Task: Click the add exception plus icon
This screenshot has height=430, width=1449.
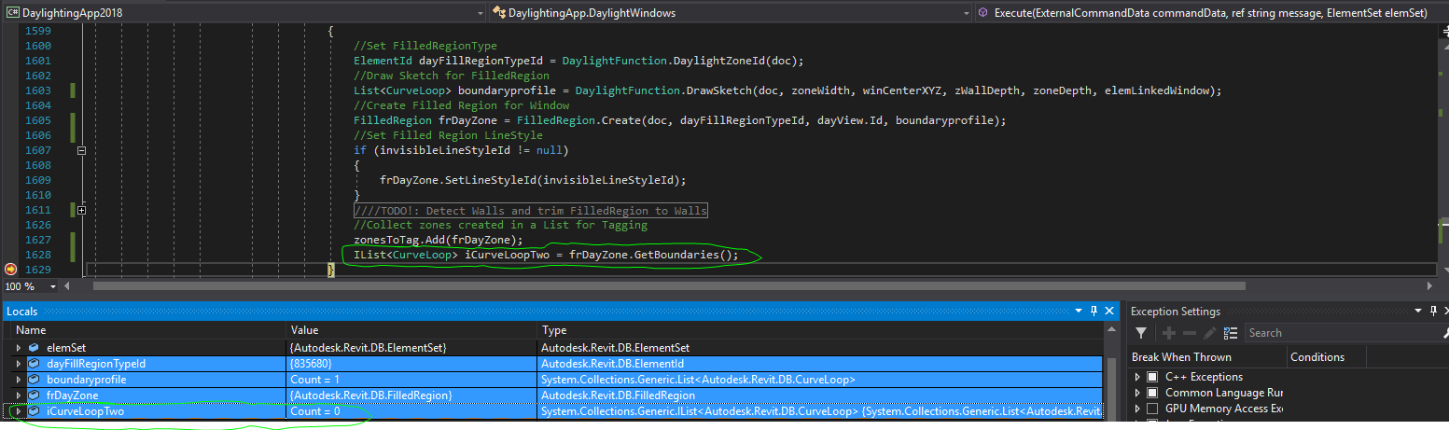Action: point(1168,333)
